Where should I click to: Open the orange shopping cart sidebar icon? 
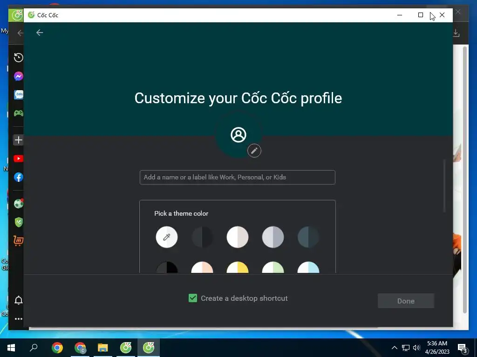pos(19,240)
